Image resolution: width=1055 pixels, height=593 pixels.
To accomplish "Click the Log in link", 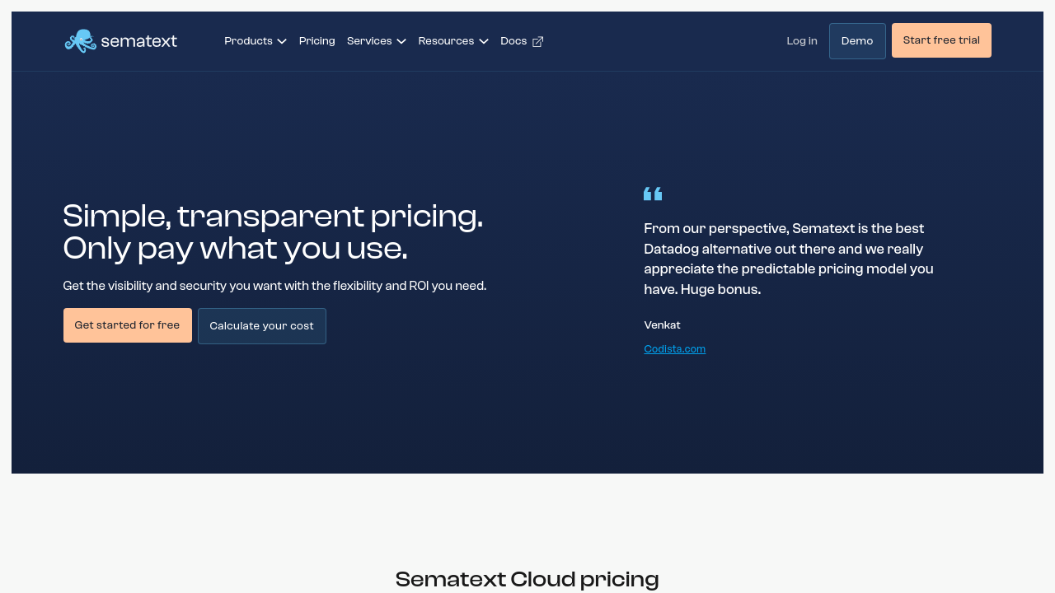I will (x=802, y=41).
